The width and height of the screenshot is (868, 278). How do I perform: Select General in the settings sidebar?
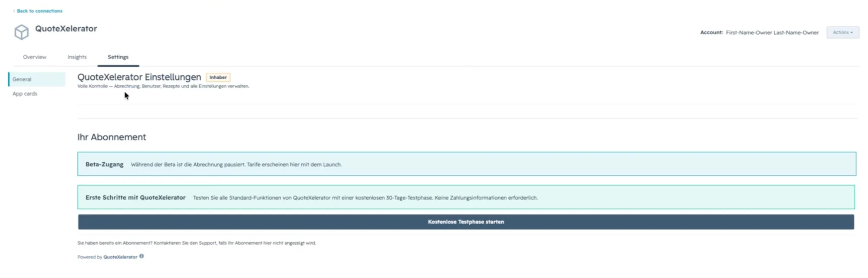tap(36, 79)
